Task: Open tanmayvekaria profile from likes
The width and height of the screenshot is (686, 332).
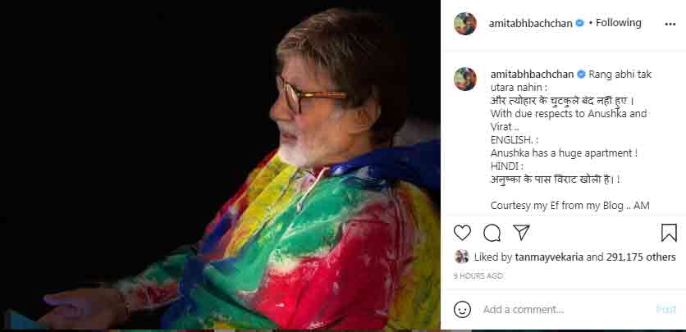Action: (549, 257)
